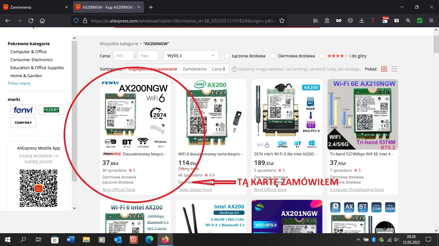Screen dimensions: 439x246
Task: Click the Bluetooth tray icon
Action: (x=374, y=240)
